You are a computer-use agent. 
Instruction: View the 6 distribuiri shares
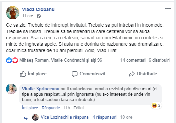159,60
